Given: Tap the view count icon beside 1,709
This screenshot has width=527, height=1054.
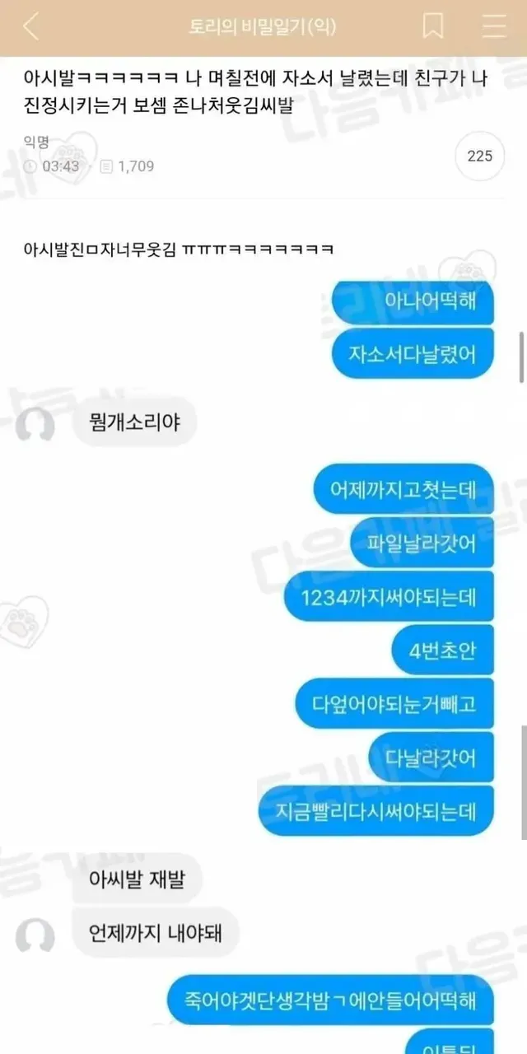Looking at the screenshot, I should pyautogui.click(x=106, y=166).
